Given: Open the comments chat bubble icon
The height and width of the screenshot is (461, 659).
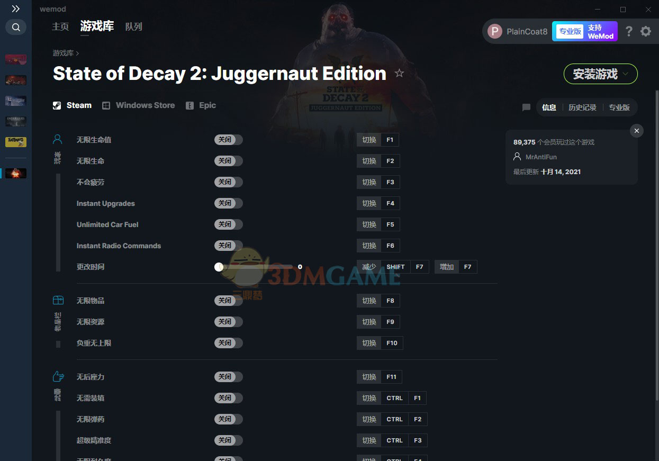Looking at the screenshot, I should 526,107.
